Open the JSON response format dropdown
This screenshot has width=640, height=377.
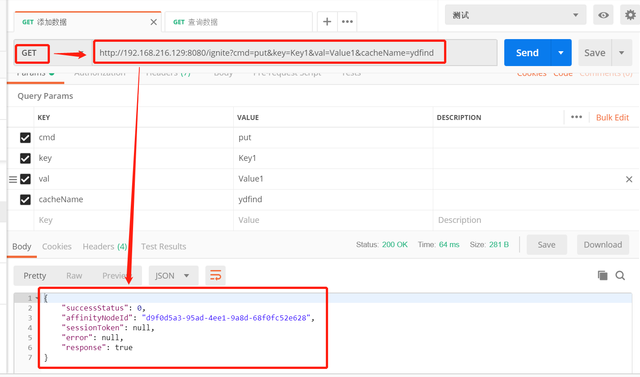173,275
